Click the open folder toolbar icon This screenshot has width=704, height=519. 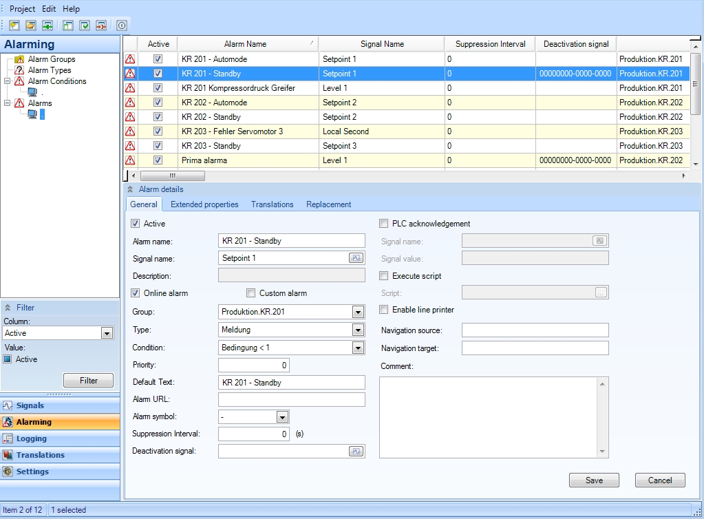[31, 25]
